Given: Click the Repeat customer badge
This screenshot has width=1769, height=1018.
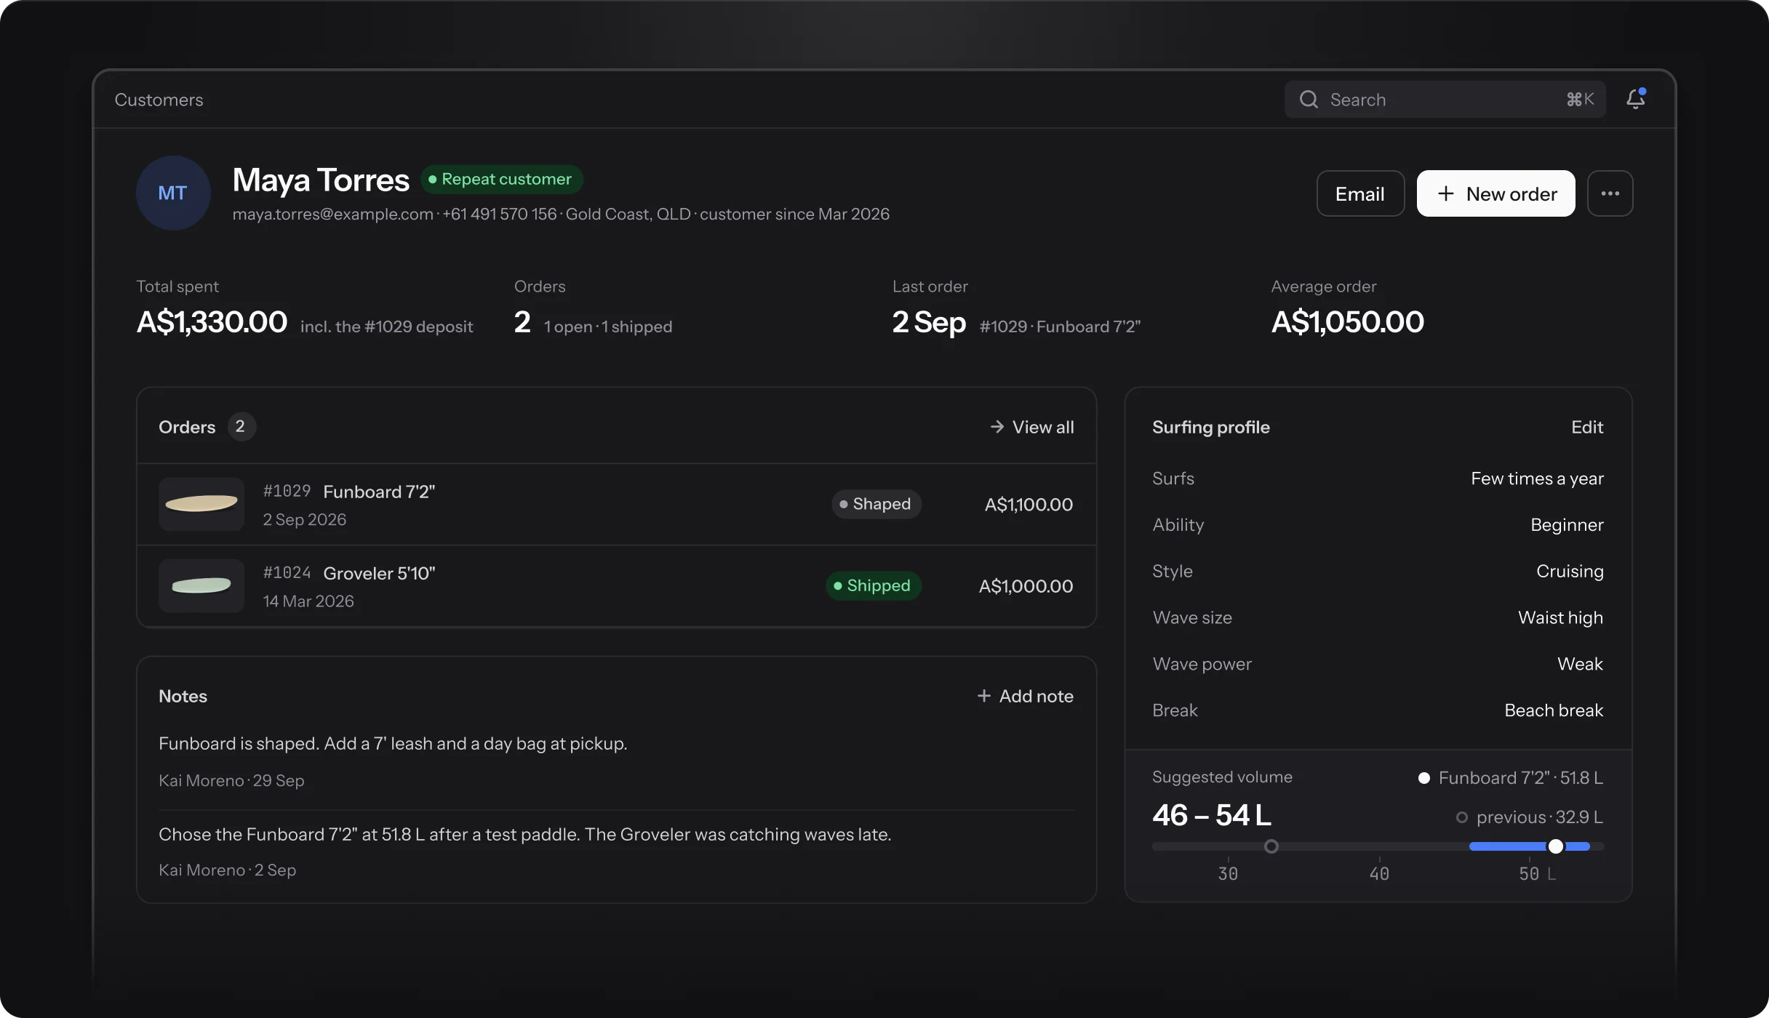Looking at the screenshot, I should pos(502,179).
